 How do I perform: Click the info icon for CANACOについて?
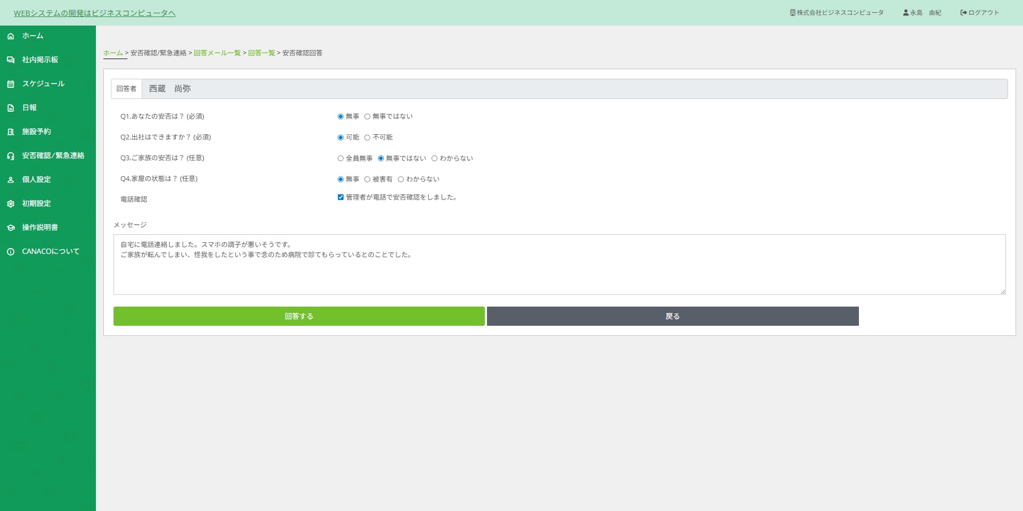11,252
